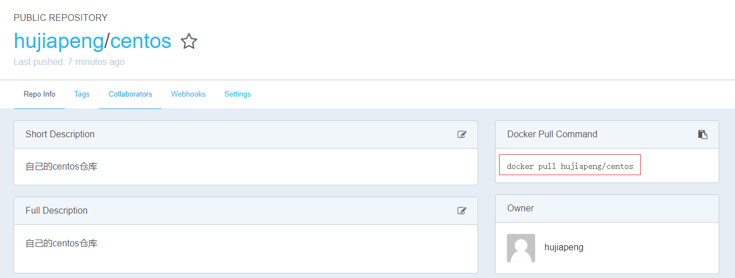Viewport: 735px width, 278px height.
Task: Click the Owner panel header
Action: [607, 208]
